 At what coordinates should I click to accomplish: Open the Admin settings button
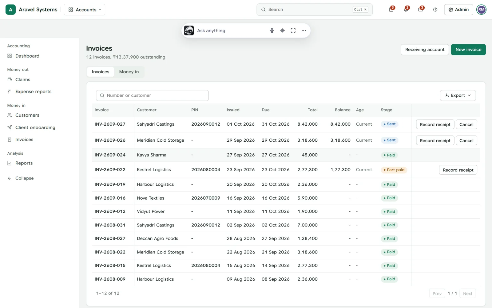tap(458, 10)
